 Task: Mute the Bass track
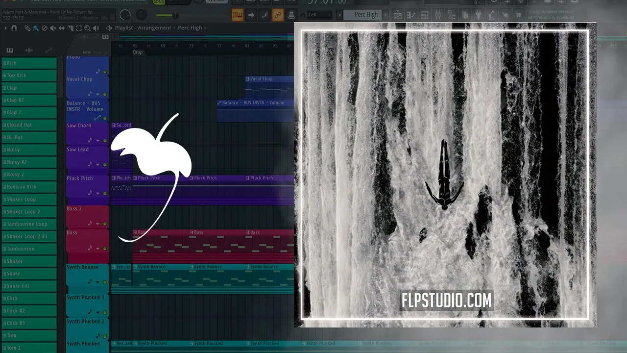[x=105, y=249]
